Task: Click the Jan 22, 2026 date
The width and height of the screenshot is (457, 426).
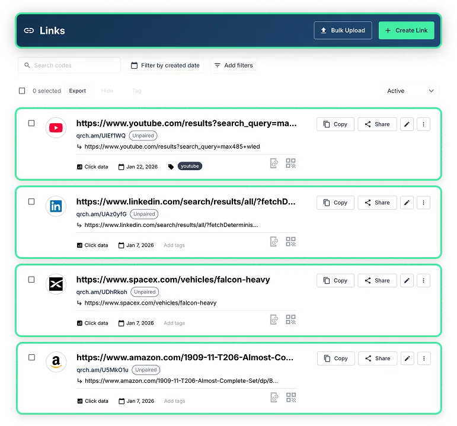Action: tap(138, 167)
